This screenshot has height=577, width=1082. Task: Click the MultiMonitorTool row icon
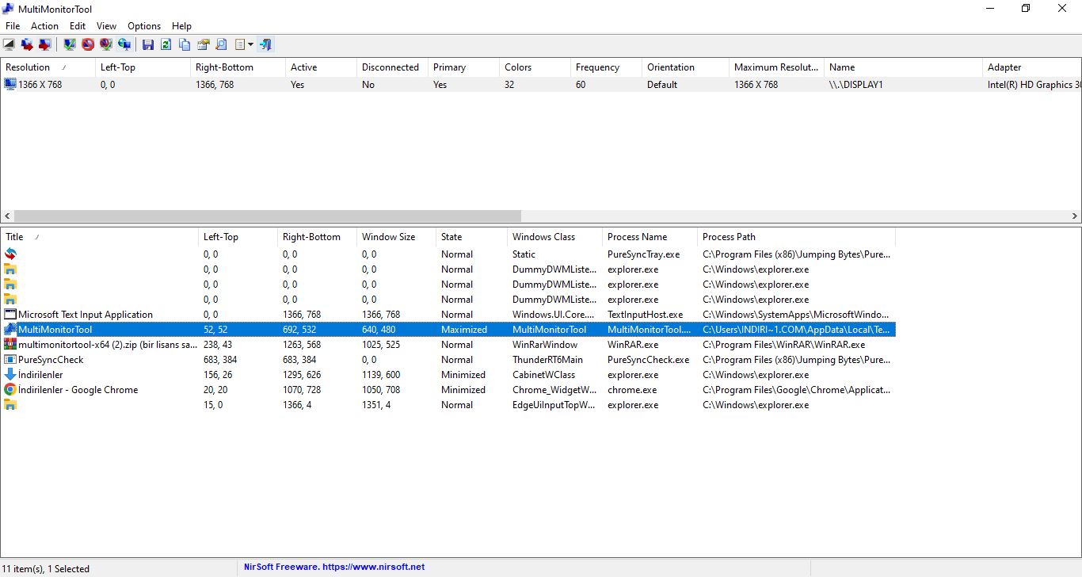click(10, 330)
